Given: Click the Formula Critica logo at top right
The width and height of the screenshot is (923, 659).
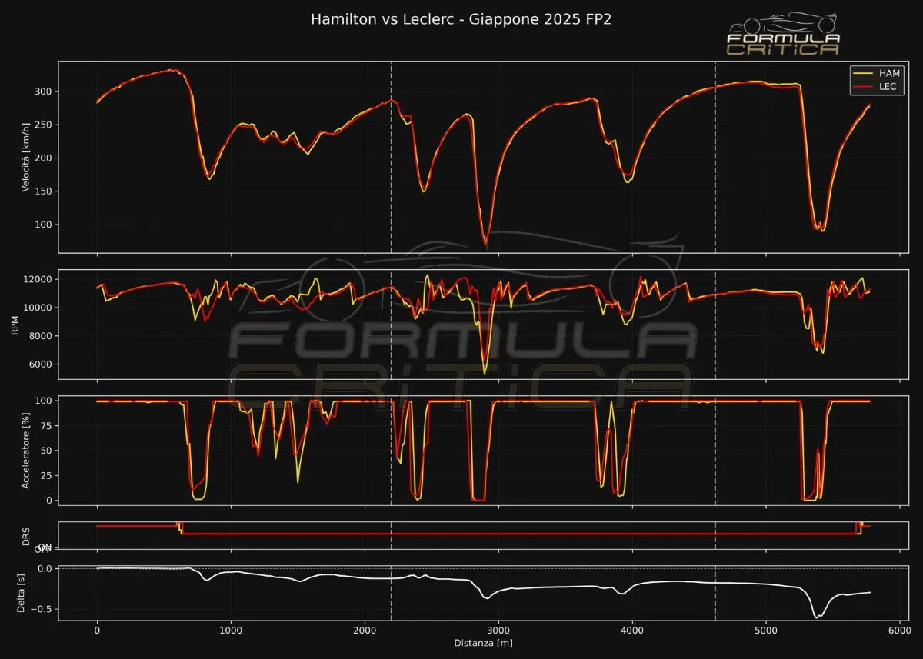Looking at the screenshot, I should coord(783,35).
